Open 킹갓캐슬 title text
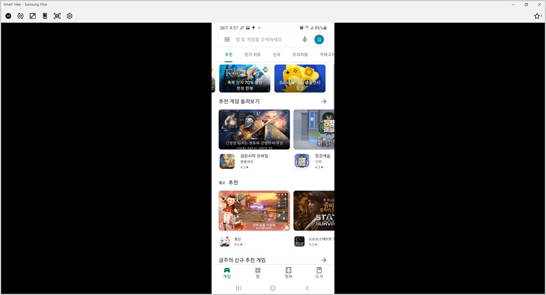546x295 pixels. [x=322, y=156]
